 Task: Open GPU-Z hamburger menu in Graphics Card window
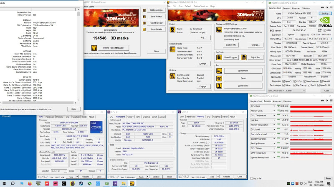331,7
